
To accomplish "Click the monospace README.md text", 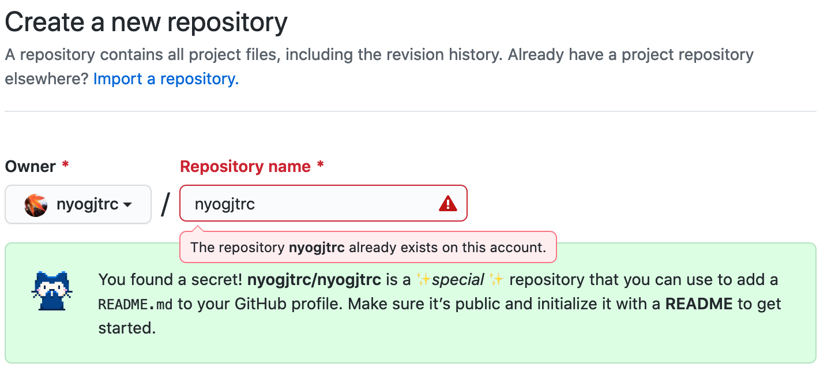I will coord(136,304).
